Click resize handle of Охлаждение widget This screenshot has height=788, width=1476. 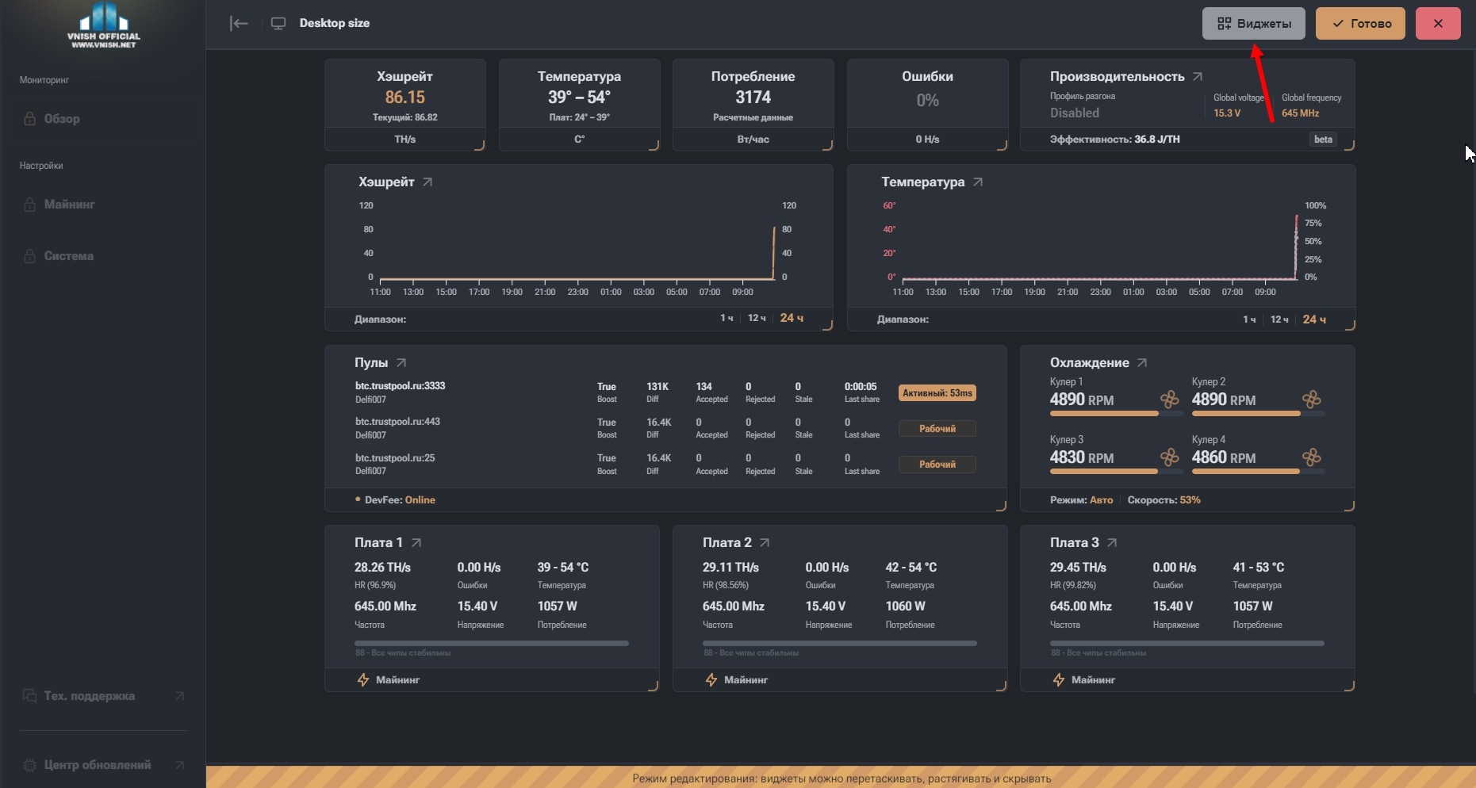point(1349,506)
